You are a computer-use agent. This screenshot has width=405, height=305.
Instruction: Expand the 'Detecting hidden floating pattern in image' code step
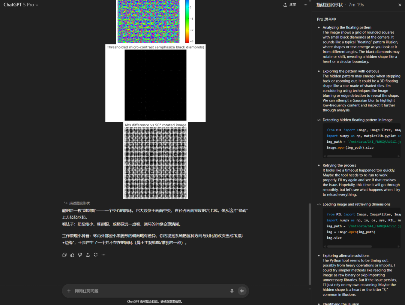(357, 120)
